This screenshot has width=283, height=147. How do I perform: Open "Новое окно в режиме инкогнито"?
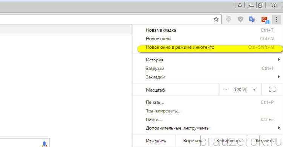click(208, 47)
